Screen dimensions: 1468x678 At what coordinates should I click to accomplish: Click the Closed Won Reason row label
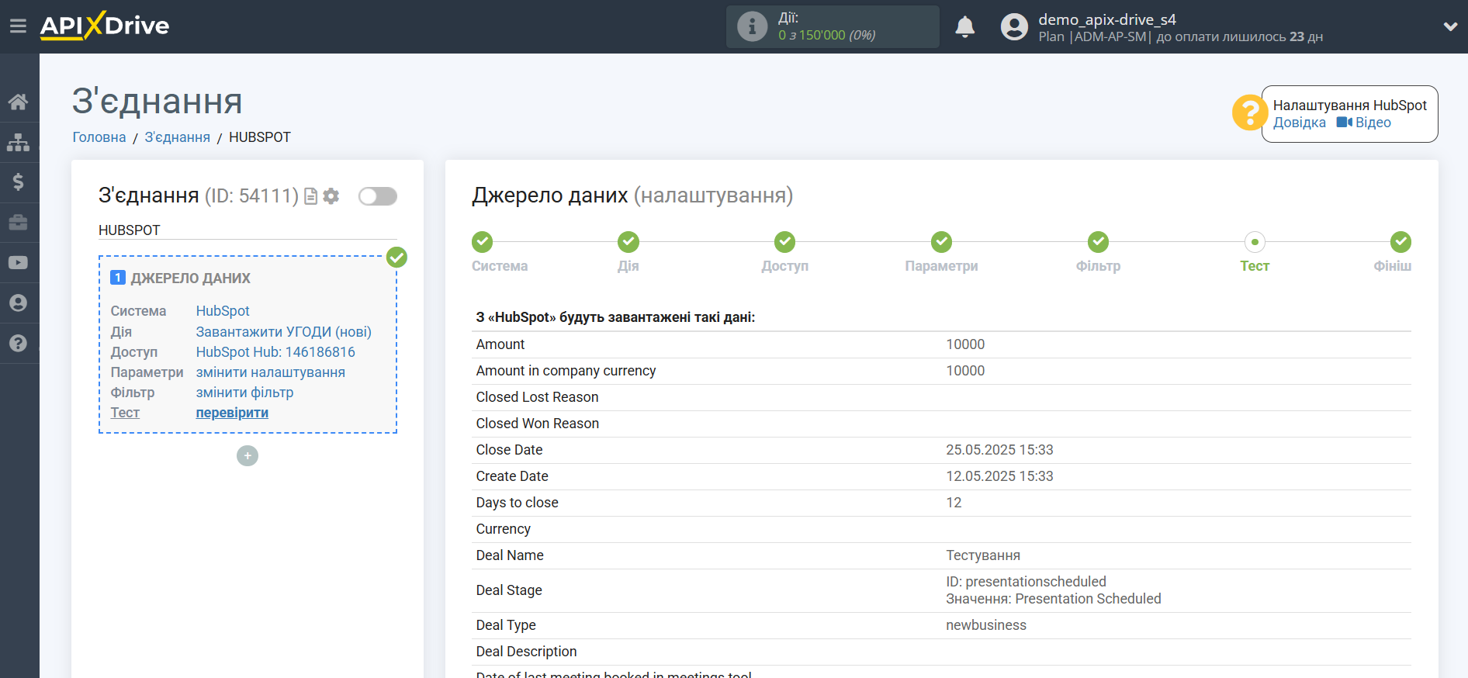pyautogui.click(x=538, y=424)
